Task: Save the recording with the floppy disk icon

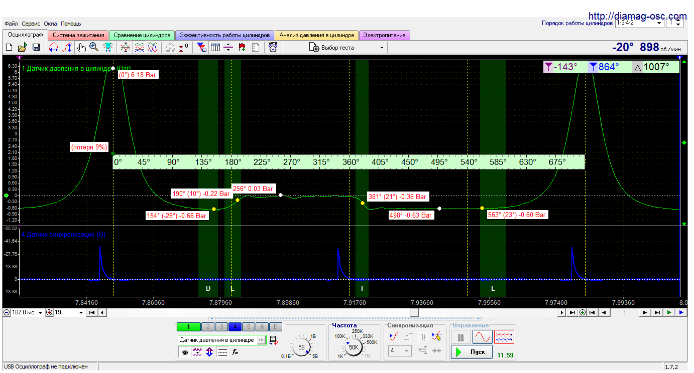Action: click(x=36, y=47)
